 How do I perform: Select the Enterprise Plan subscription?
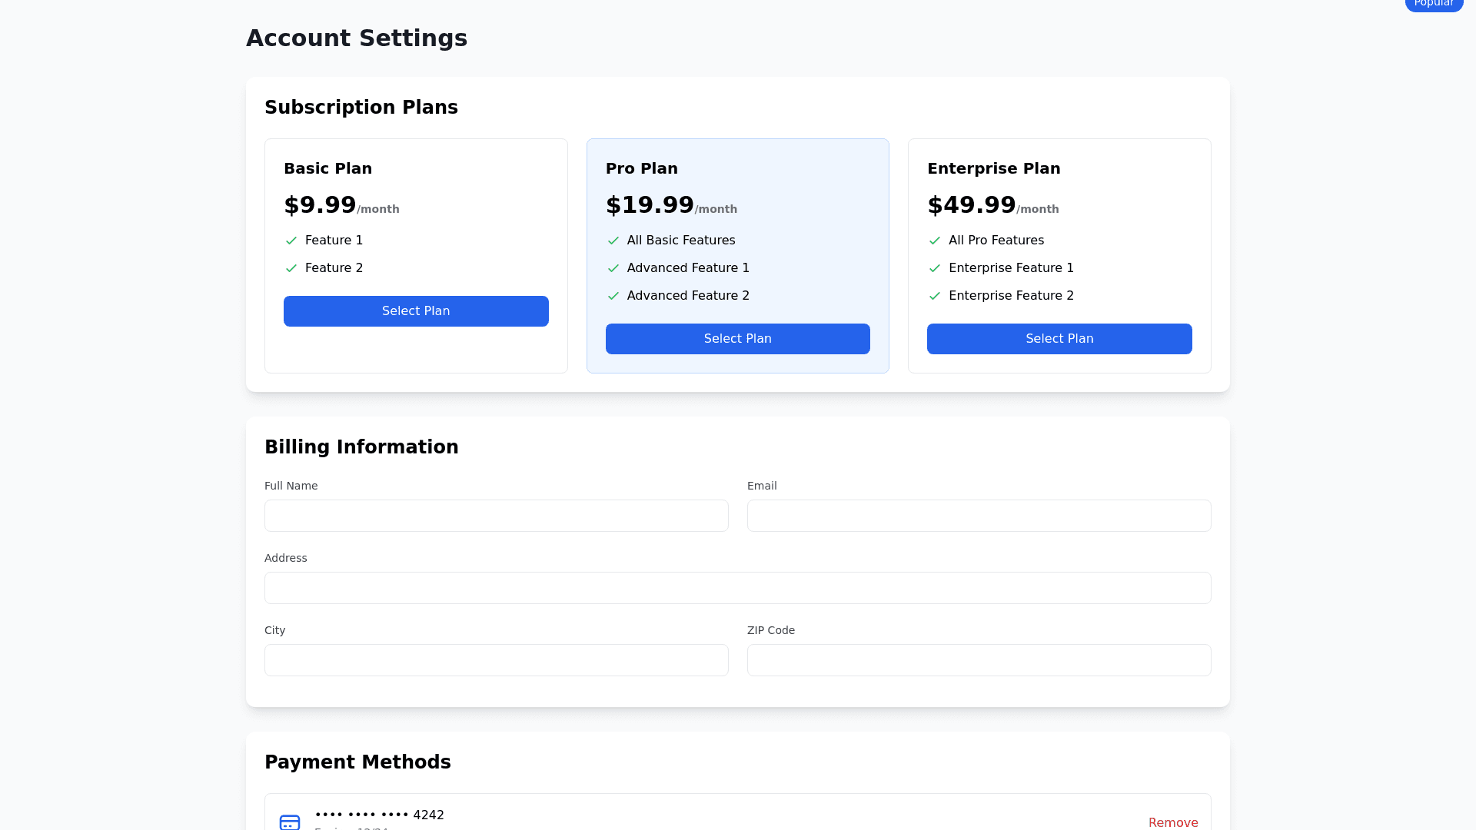point(1059,338)
